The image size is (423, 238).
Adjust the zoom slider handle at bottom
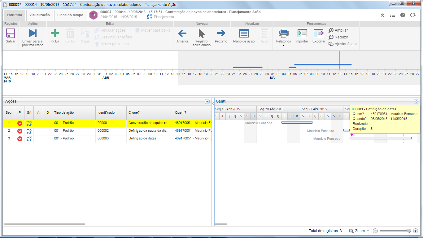pyautogui.click(x=409, y=231)
